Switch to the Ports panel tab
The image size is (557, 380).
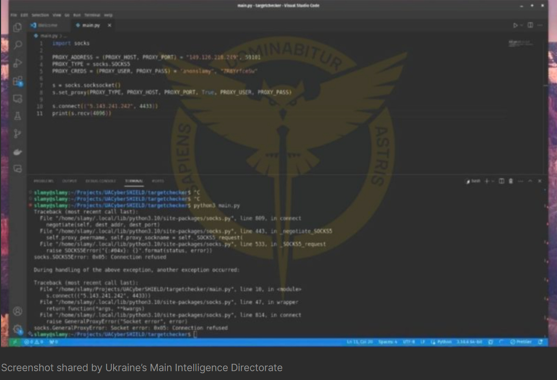[158, 181]
